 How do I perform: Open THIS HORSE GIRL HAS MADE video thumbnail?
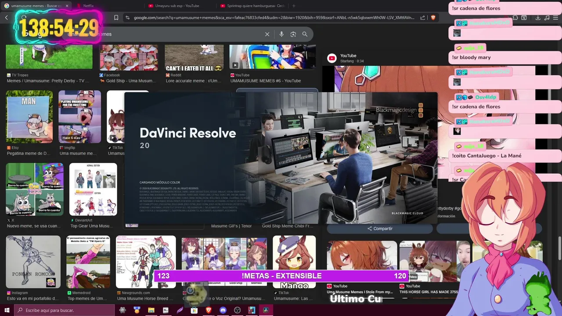pos(434,261)
